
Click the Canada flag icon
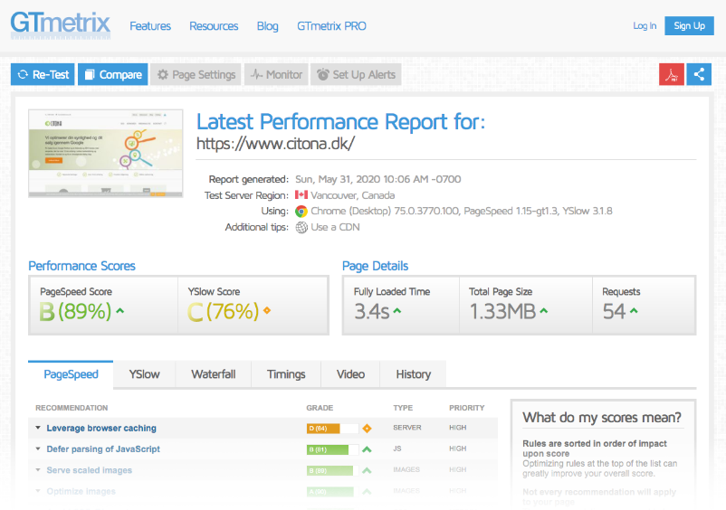pos(301,195)
